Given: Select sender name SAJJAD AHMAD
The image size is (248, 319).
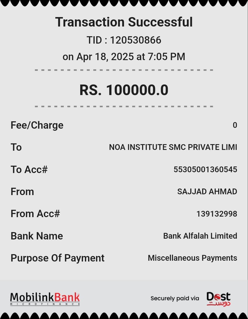Looking at the screenshot, I should 207,192.
